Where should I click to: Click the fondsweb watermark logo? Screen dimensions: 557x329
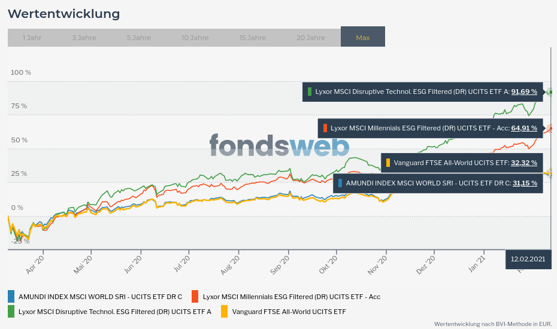point(279,145)
